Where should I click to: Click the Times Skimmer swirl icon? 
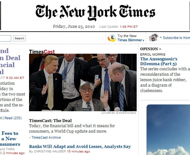(111, 38)
